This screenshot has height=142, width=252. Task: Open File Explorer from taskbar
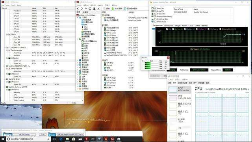(x=67, y=139)
